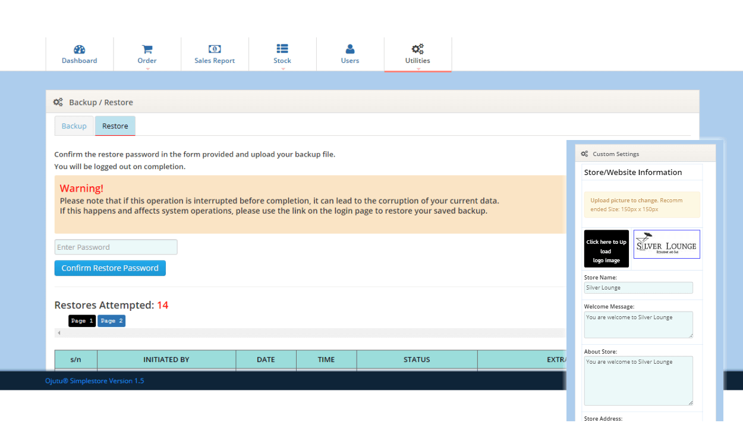This screenshot has height=445, width=743.
Task: Click the Welcome Message text area
Action: click(x=638, y=325)
